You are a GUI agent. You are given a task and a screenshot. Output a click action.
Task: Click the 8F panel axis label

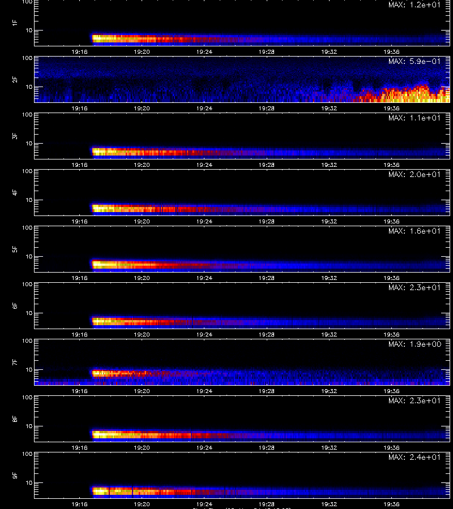pyautogui.click(x=15, y=419)
